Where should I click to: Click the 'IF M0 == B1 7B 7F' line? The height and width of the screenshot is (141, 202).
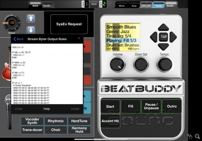(22, 52)
